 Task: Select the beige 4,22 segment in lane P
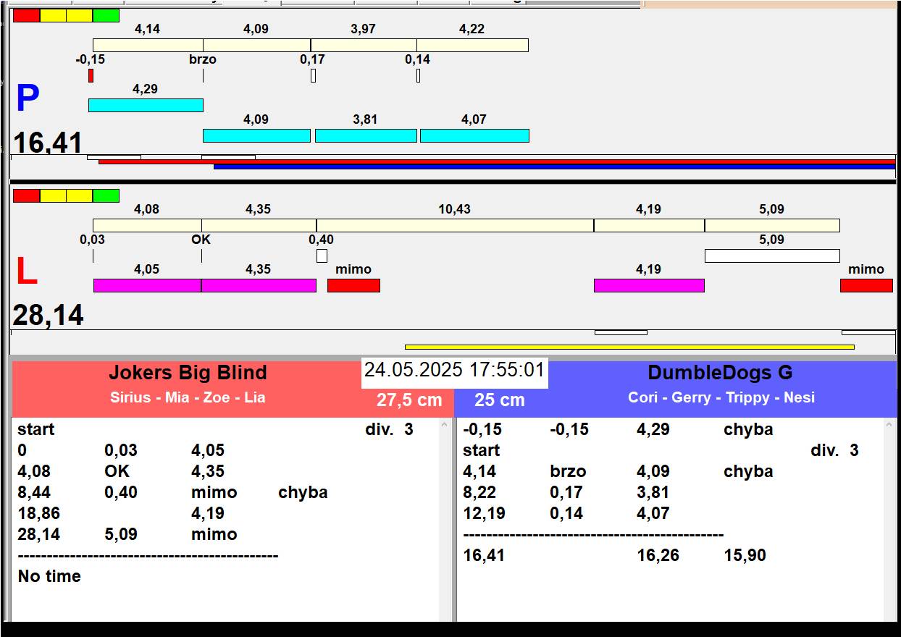tap(472, 45)
